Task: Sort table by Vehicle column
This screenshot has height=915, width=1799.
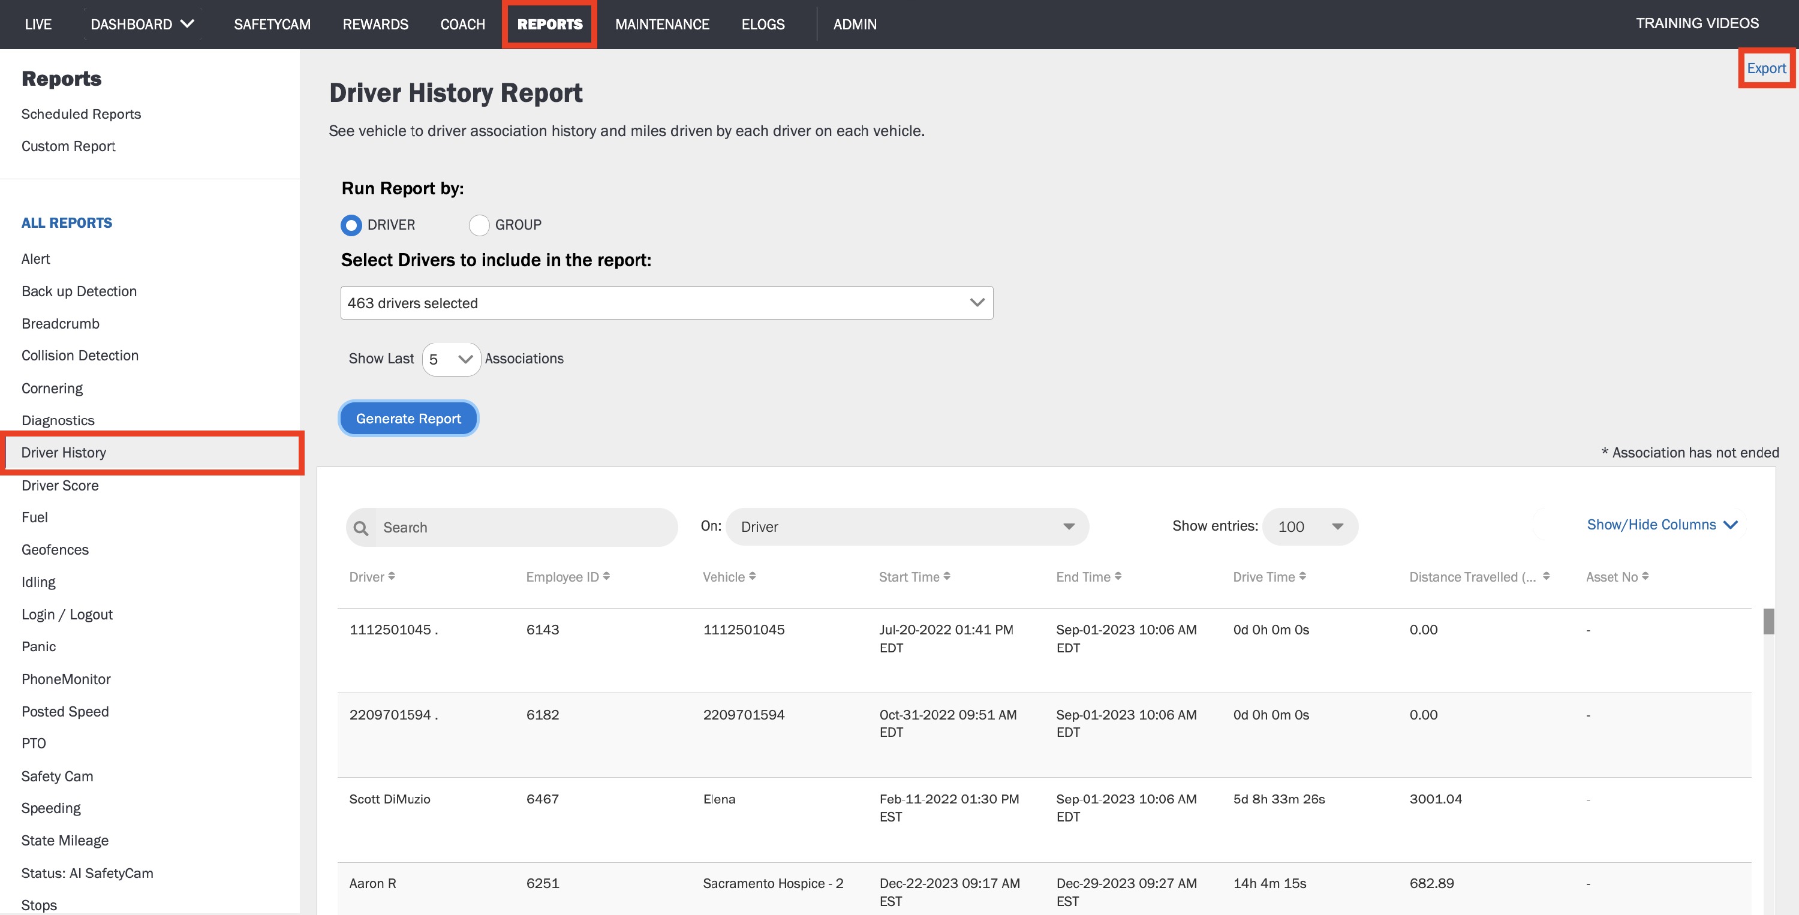Action: (729, 577)
